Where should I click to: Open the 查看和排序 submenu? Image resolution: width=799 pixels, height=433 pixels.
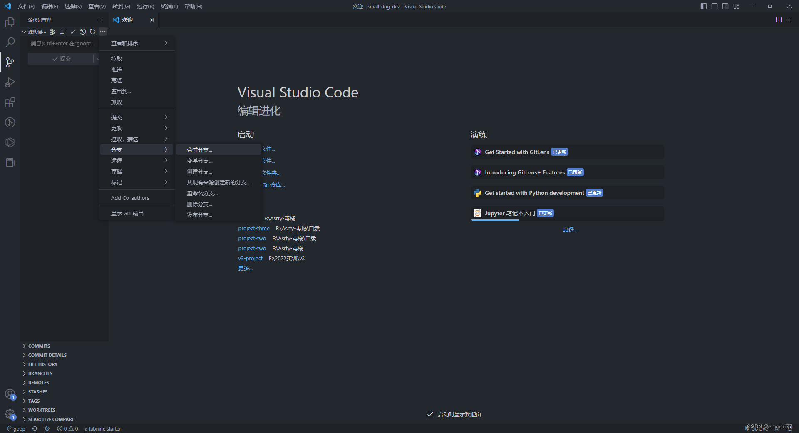point(136,43)
